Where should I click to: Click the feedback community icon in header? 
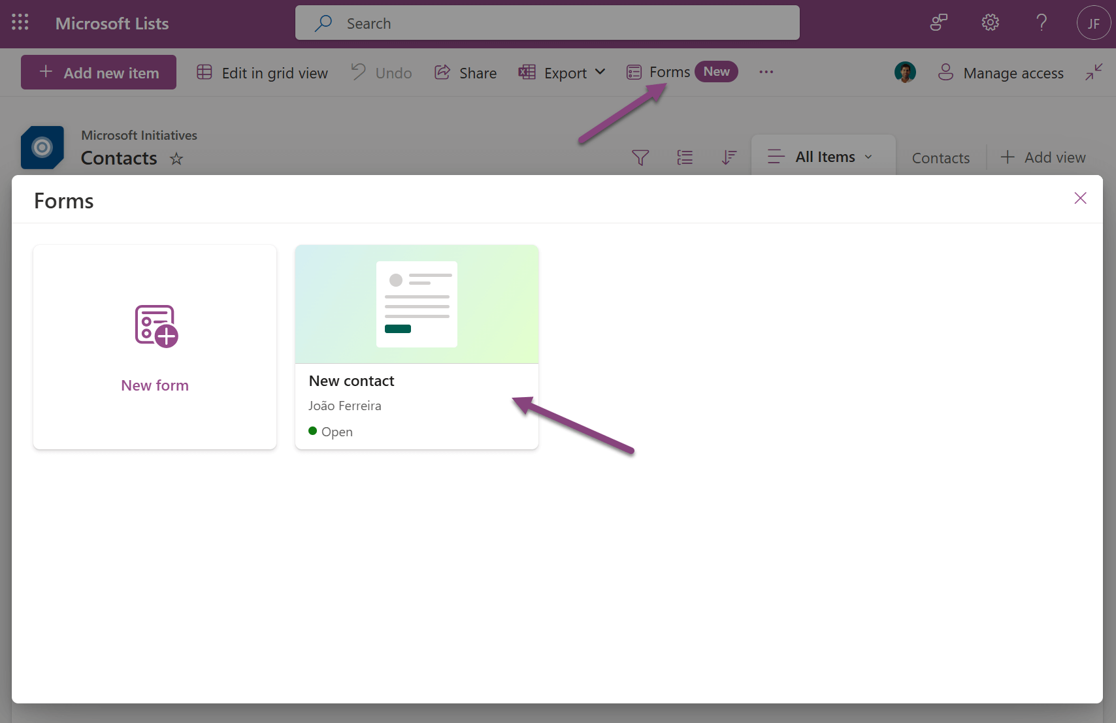click(x=938, y=23)
